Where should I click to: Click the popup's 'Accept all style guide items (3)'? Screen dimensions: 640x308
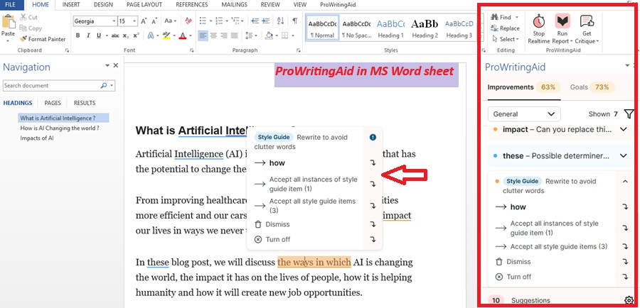coord(312,206)
